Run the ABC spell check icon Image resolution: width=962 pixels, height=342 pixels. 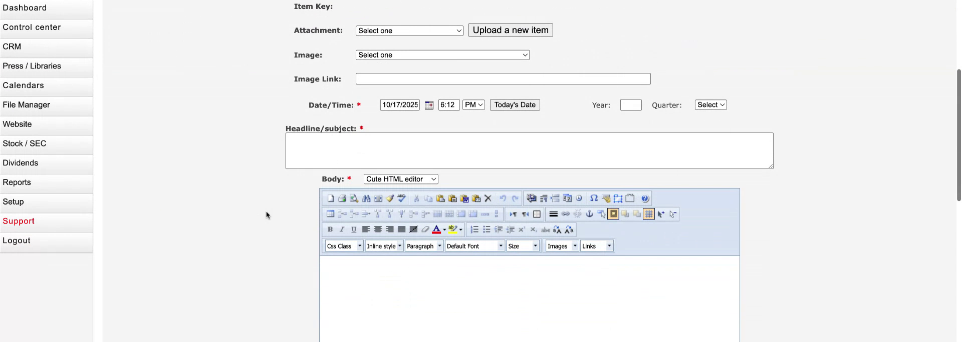[402, 198]
